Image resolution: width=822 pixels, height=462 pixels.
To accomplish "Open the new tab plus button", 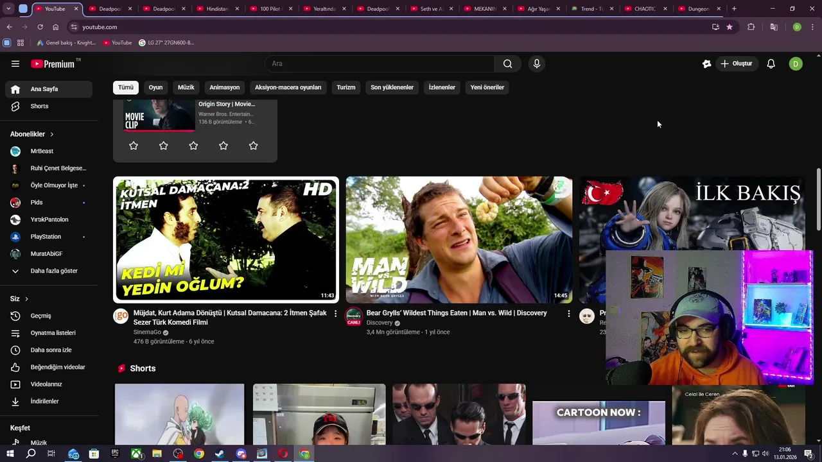I will [734, 9].
